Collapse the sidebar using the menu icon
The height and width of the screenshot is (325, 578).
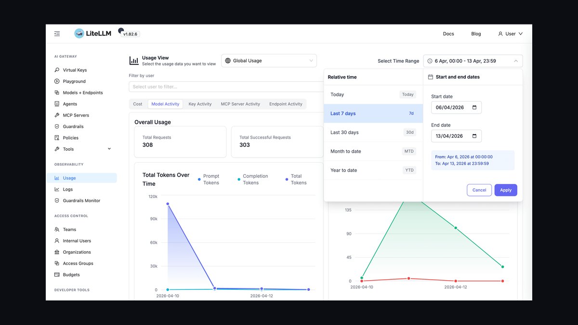(57, 34)
